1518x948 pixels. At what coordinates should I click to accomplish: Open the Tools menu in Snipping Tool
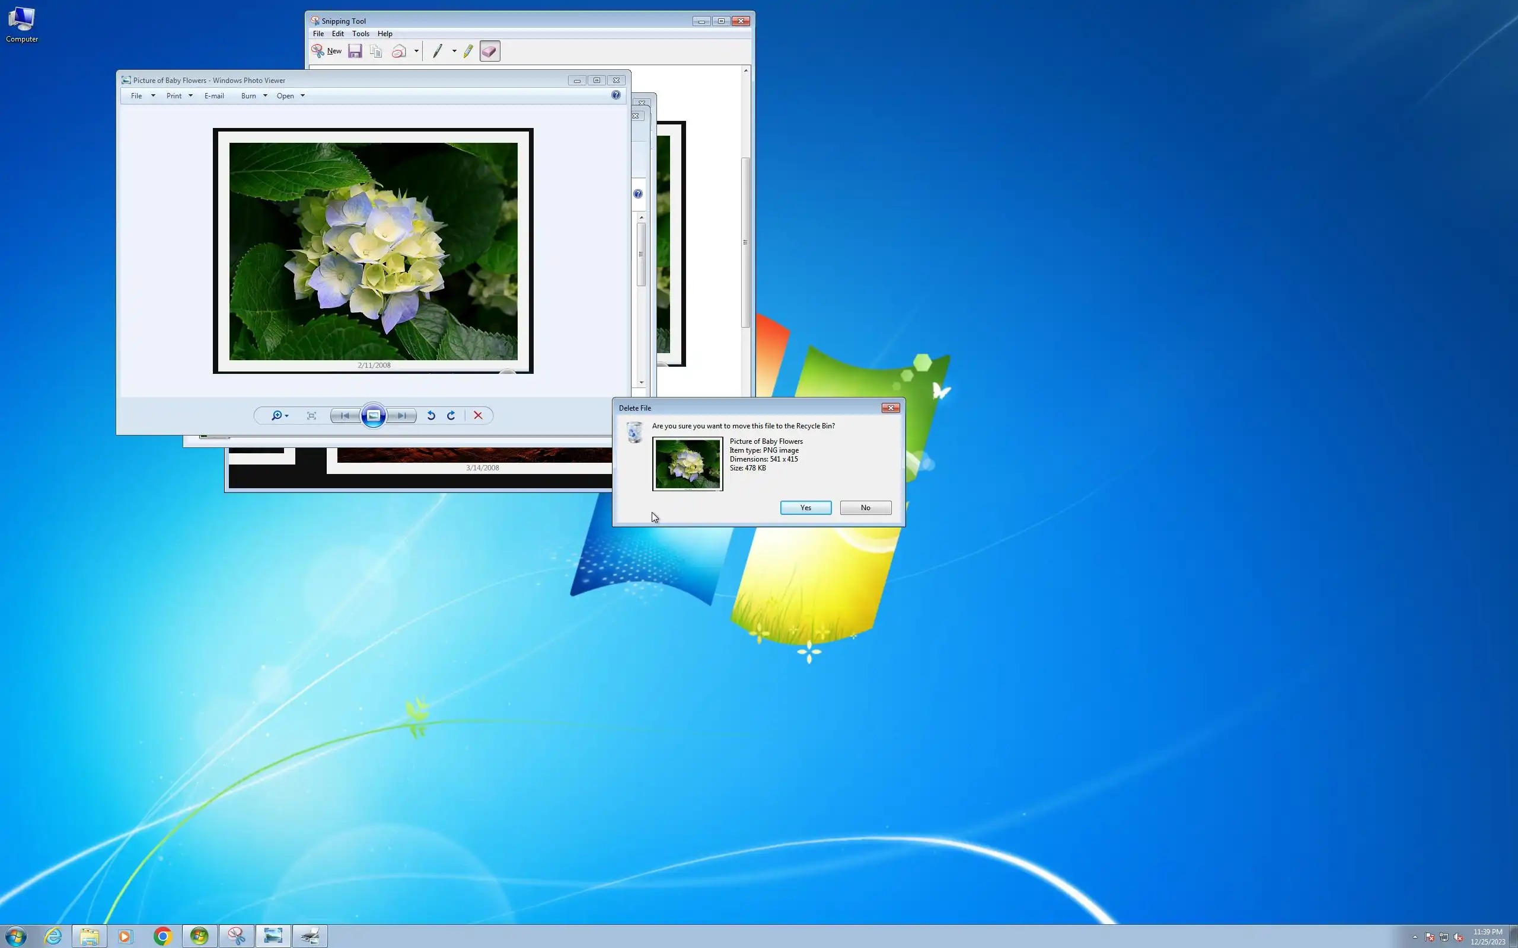point(360,34)
